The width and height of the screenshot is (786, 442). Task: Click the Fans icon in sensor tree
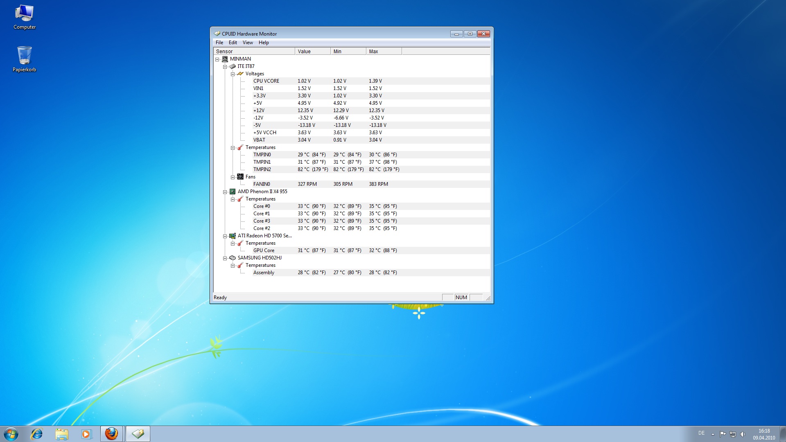240,177
